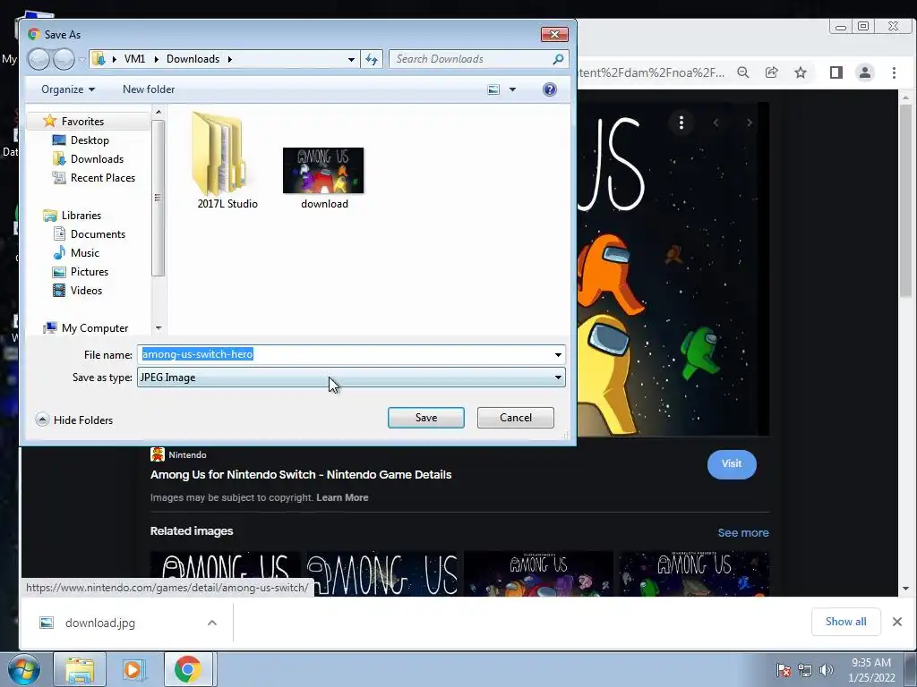Open Windows Explorer from taskbar
Image resolution: width=917 pixels, height=687 pixels.
pos(80,669)
